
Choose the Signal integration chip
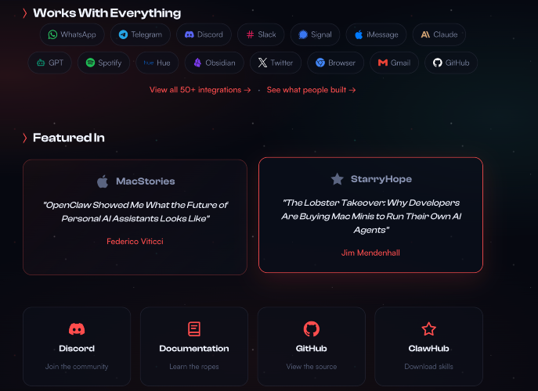tap(315, 34)
